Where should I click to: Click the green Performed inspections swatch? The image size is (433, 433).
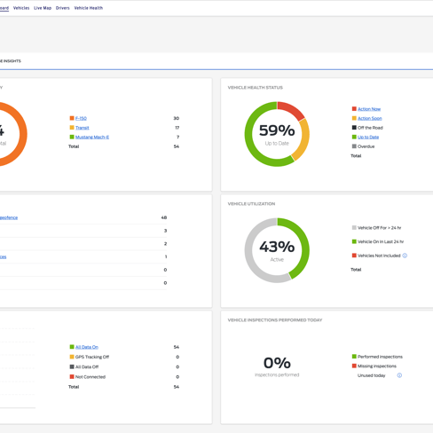354,357
